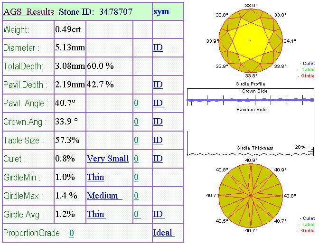Click the Crown Side label in girdle profile
319x246 pixels.
point(255,91)
